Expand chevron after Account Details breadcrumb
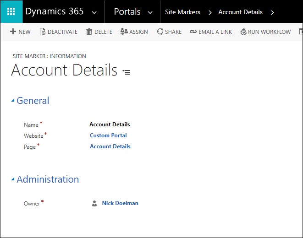 tap(272, 12)
